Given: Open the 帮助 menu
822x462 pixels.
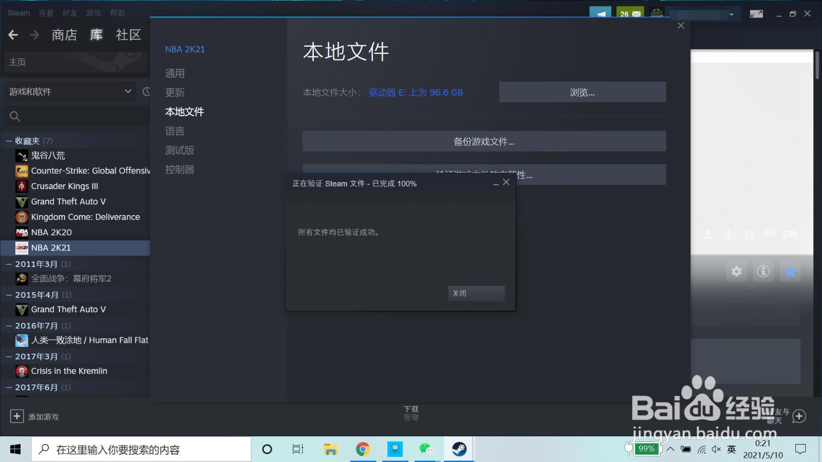Looking at the screenshot, I should 117,13.
